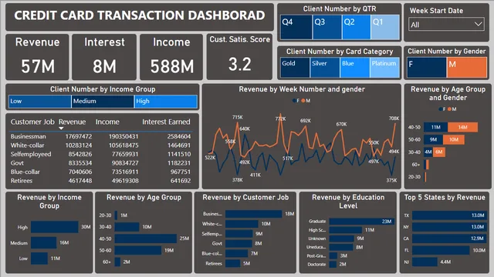Click revenue value 17697472
Viewport: 494px width, 277px height.
click(79, 137)
